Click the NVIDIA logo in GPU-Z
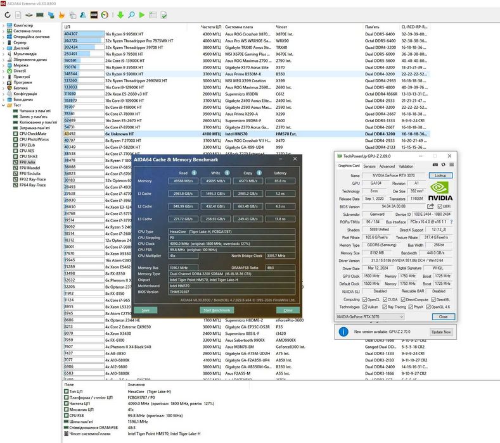The height and width of the screenshot is (443, 500). (x=440, y=191)
